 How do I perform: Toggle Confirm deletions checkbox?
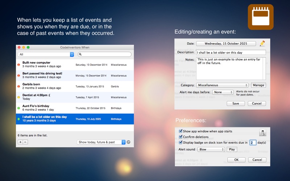point(181,137)
